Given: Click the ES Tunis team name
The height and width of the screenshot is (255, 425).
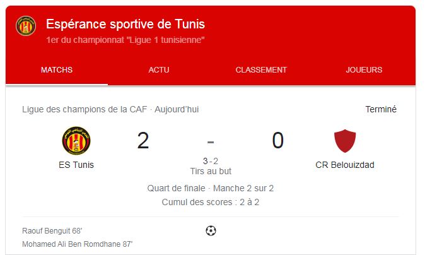Looking at the screenshot, I should tap(76, 165).
